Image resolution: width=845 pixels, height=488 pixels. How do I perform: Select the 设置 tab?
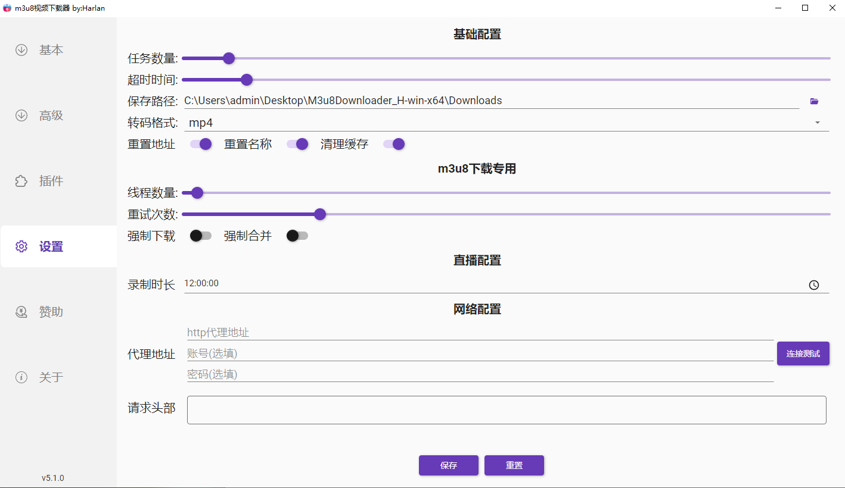[58, 246]
